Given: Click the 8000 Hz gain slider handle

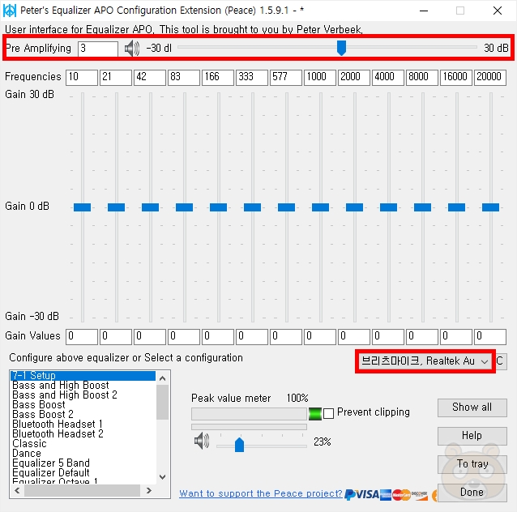Looking at the screenshot, I should point(422,207).
